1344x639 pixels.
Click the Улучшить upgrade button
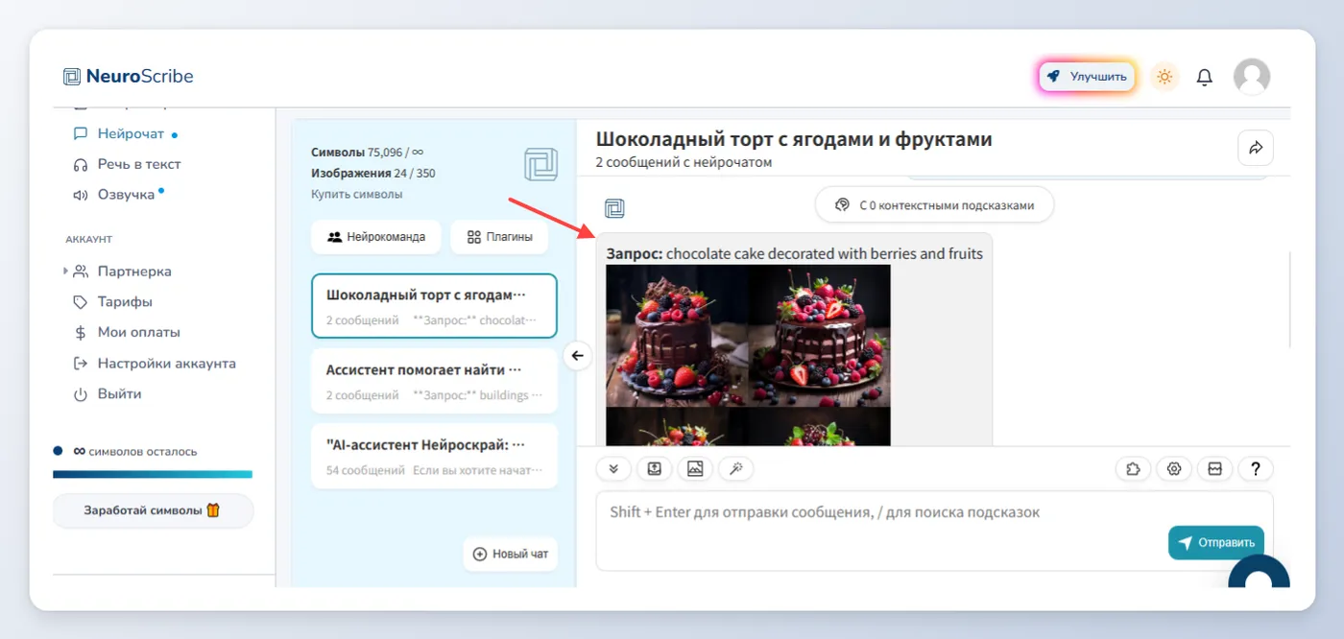pyautogui.click(x=1087, y=77)
